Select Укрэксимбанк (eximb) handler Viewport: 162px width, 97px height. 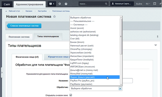click(x=95, y=53)
